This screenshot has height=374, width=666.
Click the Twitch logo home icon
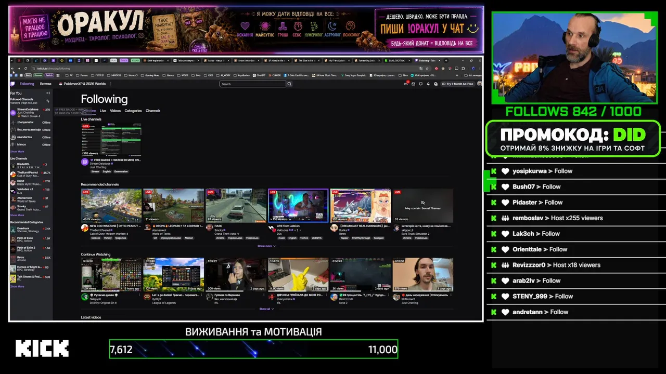[13, 84]
